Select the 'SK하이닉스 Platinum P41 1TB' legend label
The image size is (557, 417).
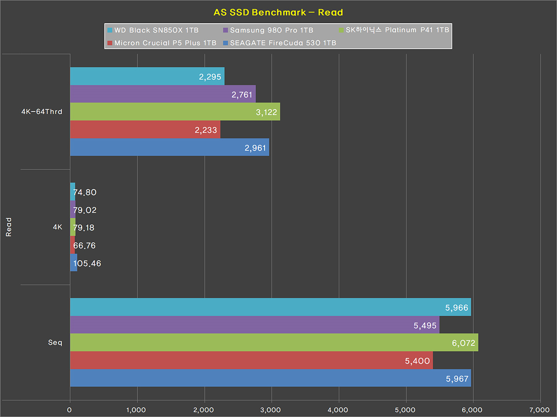[398, 30]
